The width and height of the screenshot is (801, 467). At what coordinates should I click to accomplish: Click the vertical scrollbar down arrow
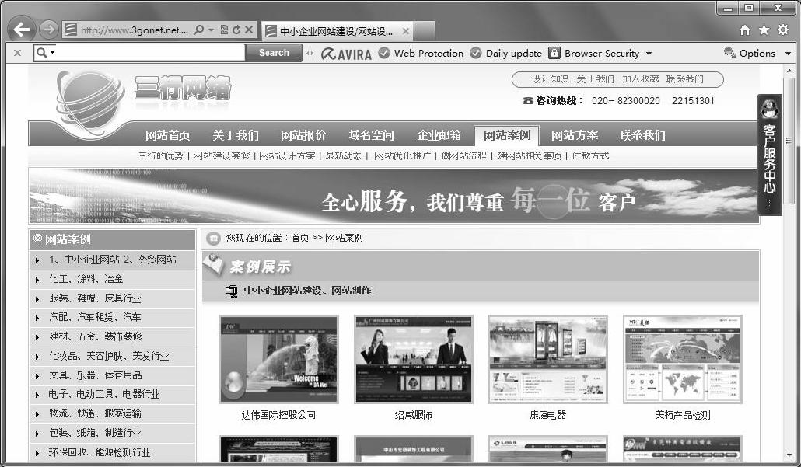(789, 455)
